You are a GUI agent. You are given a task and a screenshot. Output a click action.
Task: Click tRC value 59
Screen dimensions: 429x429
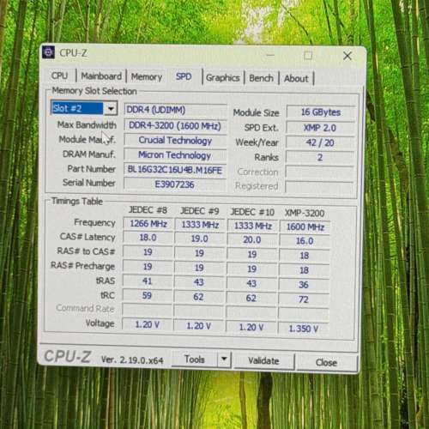147,295
